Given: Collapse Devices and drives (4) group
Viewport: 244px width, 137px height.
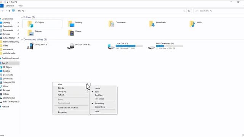Looking at the screenshot, I should pyautogui.click(x=22, y=40).
